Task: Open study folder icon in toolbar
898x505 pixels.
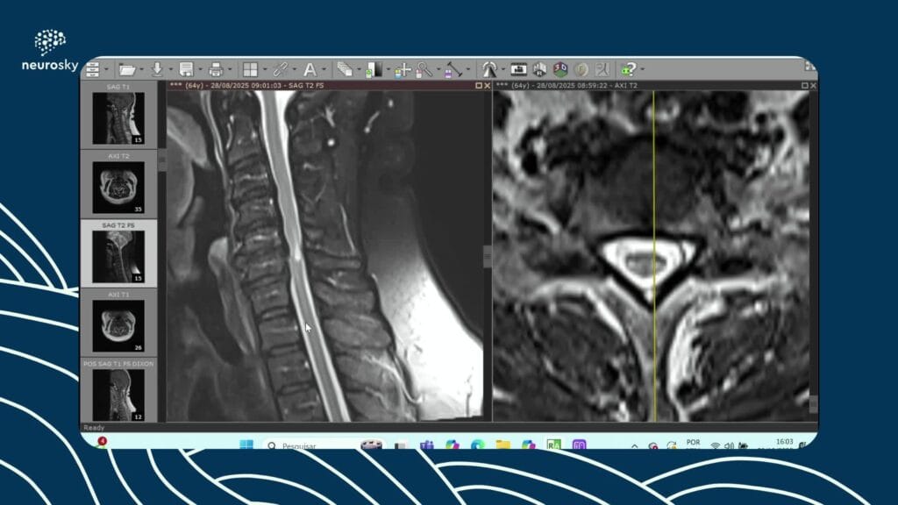Action: click(127, 69)
